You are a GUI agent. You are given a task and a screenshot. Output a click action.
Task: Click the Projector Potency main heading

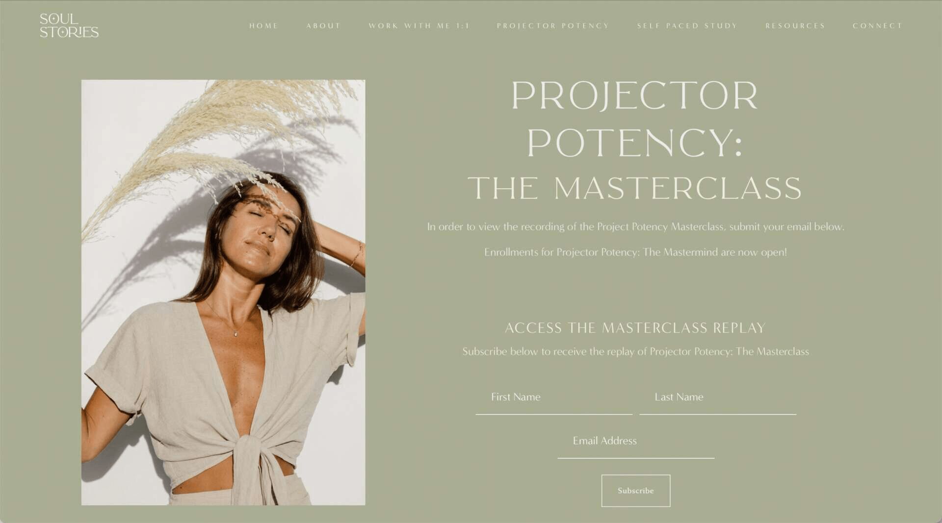click(635, 119)
